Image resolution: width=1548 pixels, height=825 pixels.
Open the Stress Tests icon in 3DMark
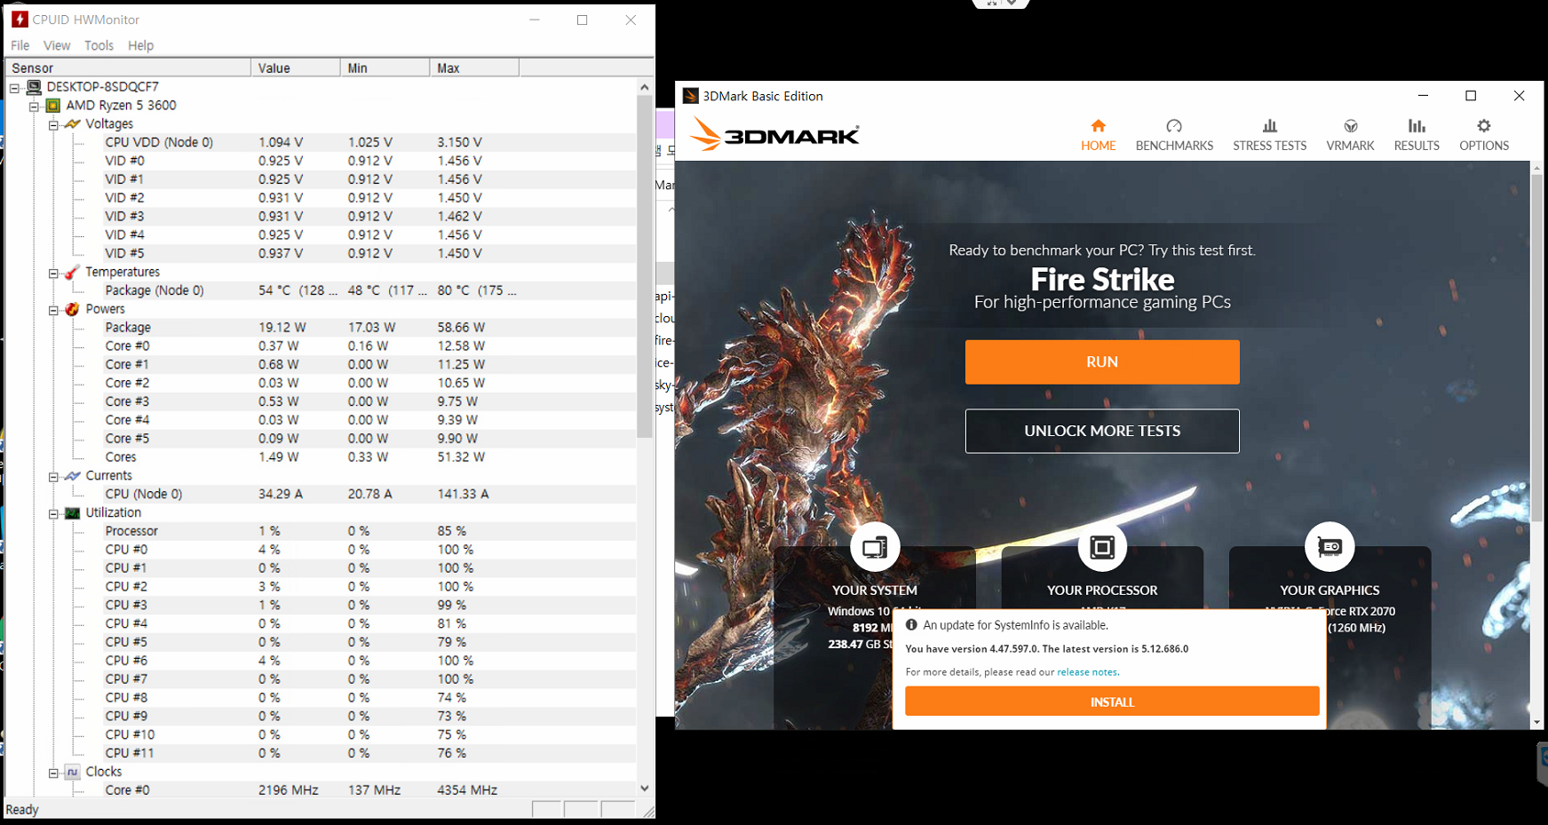[x=1270, y=126]
